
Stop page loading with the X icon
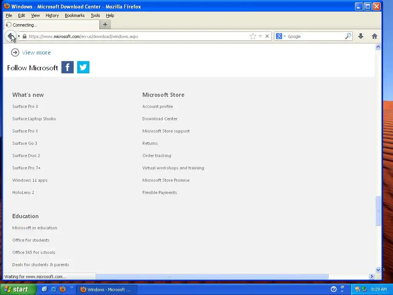tap(267, 36)
